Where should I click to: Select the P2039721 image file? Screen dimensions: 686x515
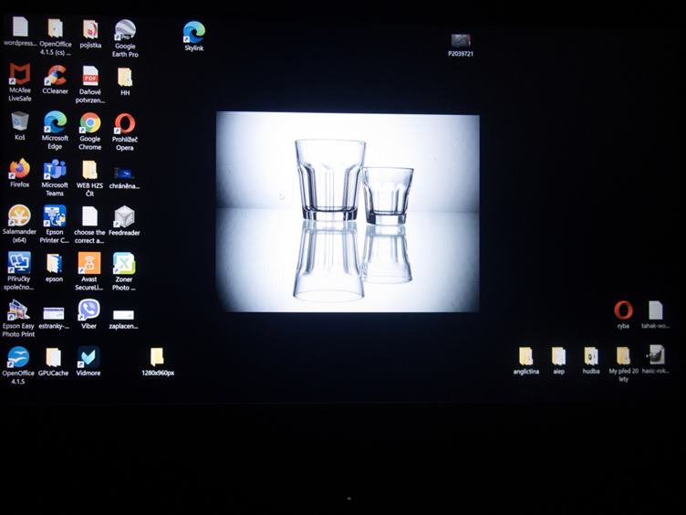pos(461,41)
